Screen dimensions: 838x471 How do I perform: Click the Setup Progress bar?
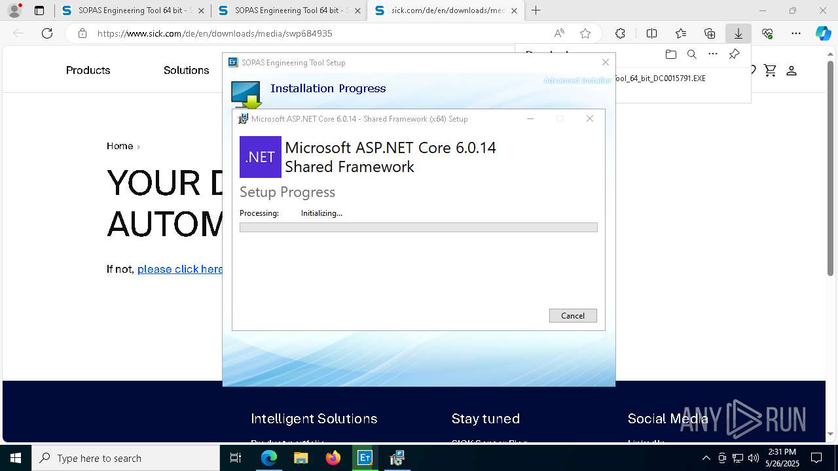(x=418, y=228)
